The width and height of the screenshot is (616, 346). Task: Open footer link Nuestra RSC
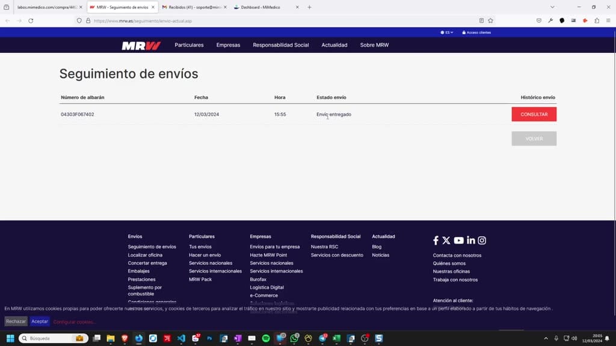click(324, 247)
